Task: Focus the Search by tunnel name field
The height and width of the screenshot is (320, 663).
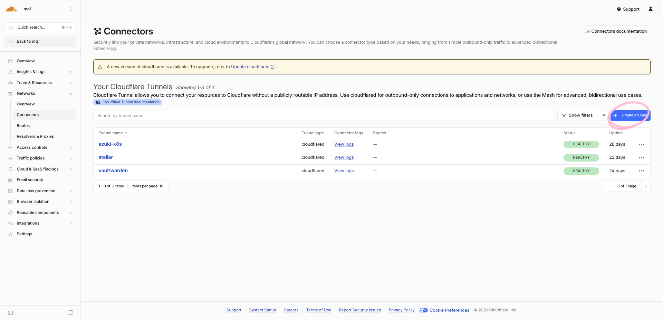Action: coord(324,115)
